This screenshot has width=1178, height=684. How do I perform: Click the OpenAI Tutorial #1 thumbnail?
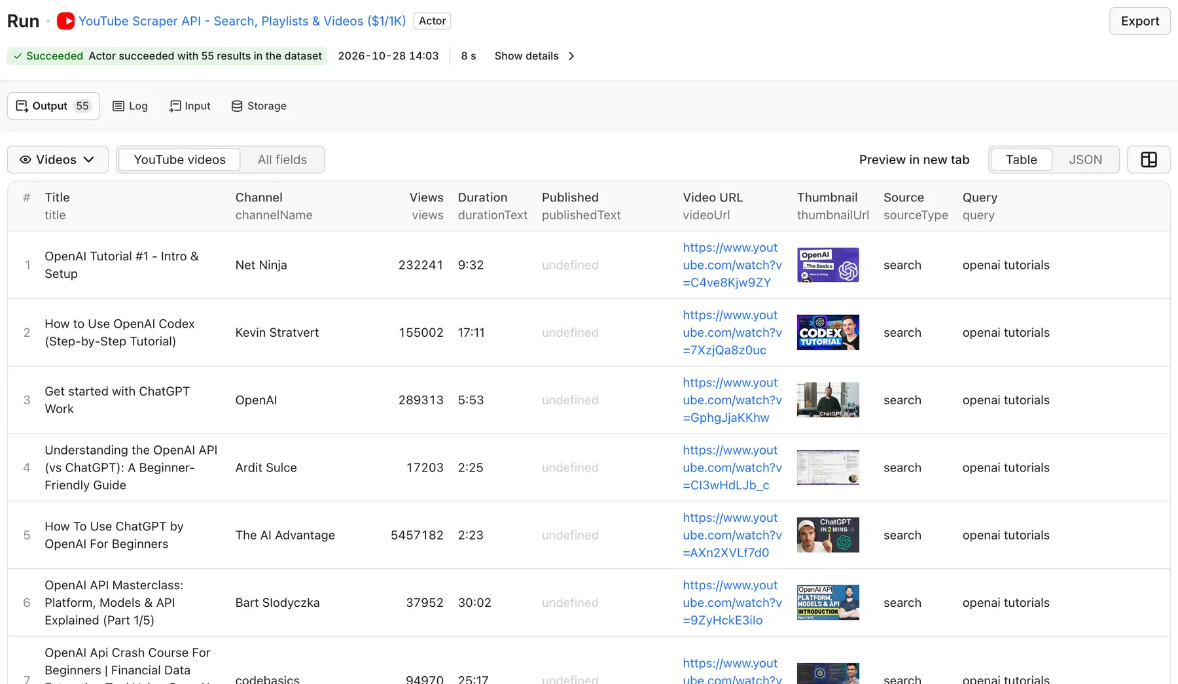pos(828,265)
